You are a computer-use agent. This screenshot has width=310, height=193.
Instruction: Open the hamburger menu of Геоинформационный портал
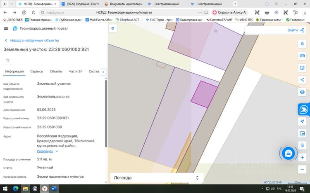pyautogui.click(x=6, y=28)
